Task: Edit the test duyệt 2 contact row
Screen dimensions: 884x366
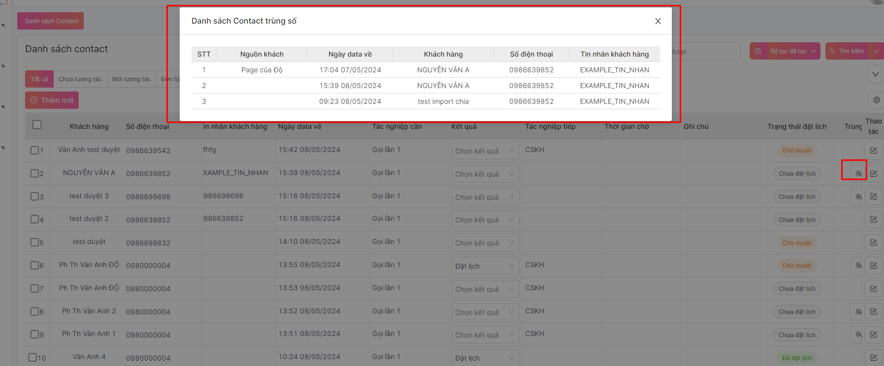Action: pyautogui.click(x=874, y=219)
